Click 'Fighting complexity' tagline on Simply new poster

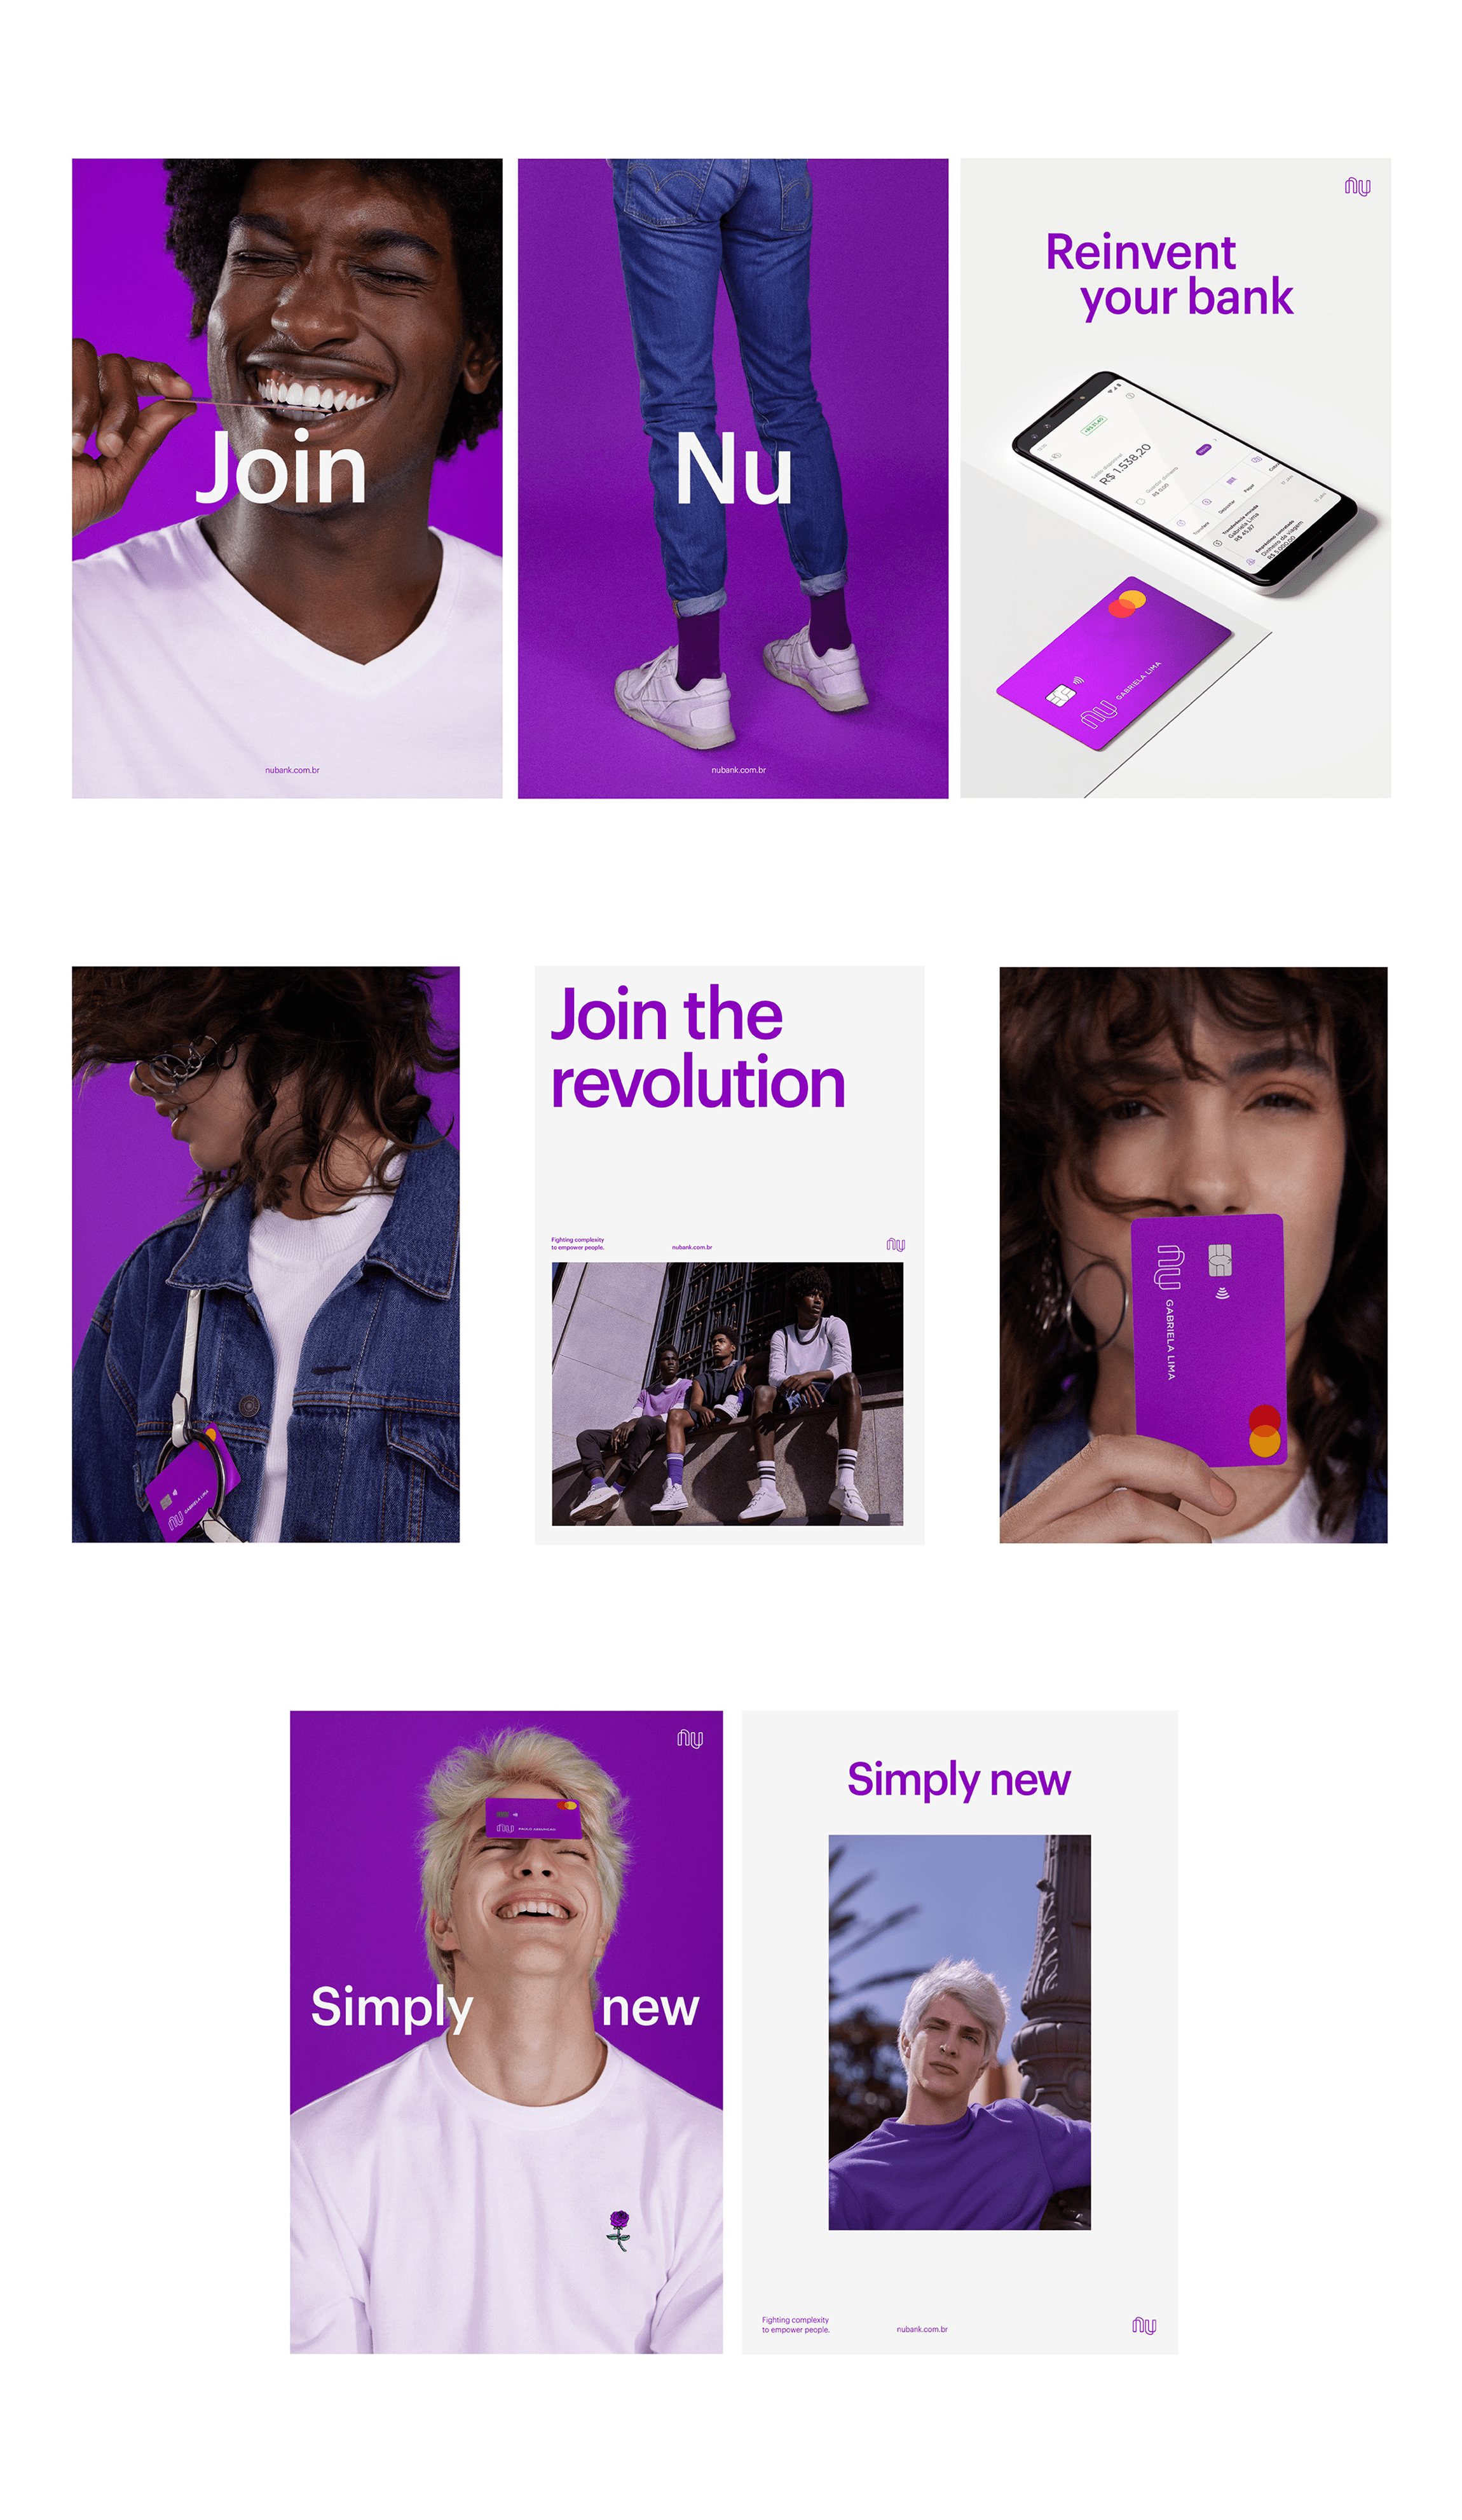pos(795,2324)
